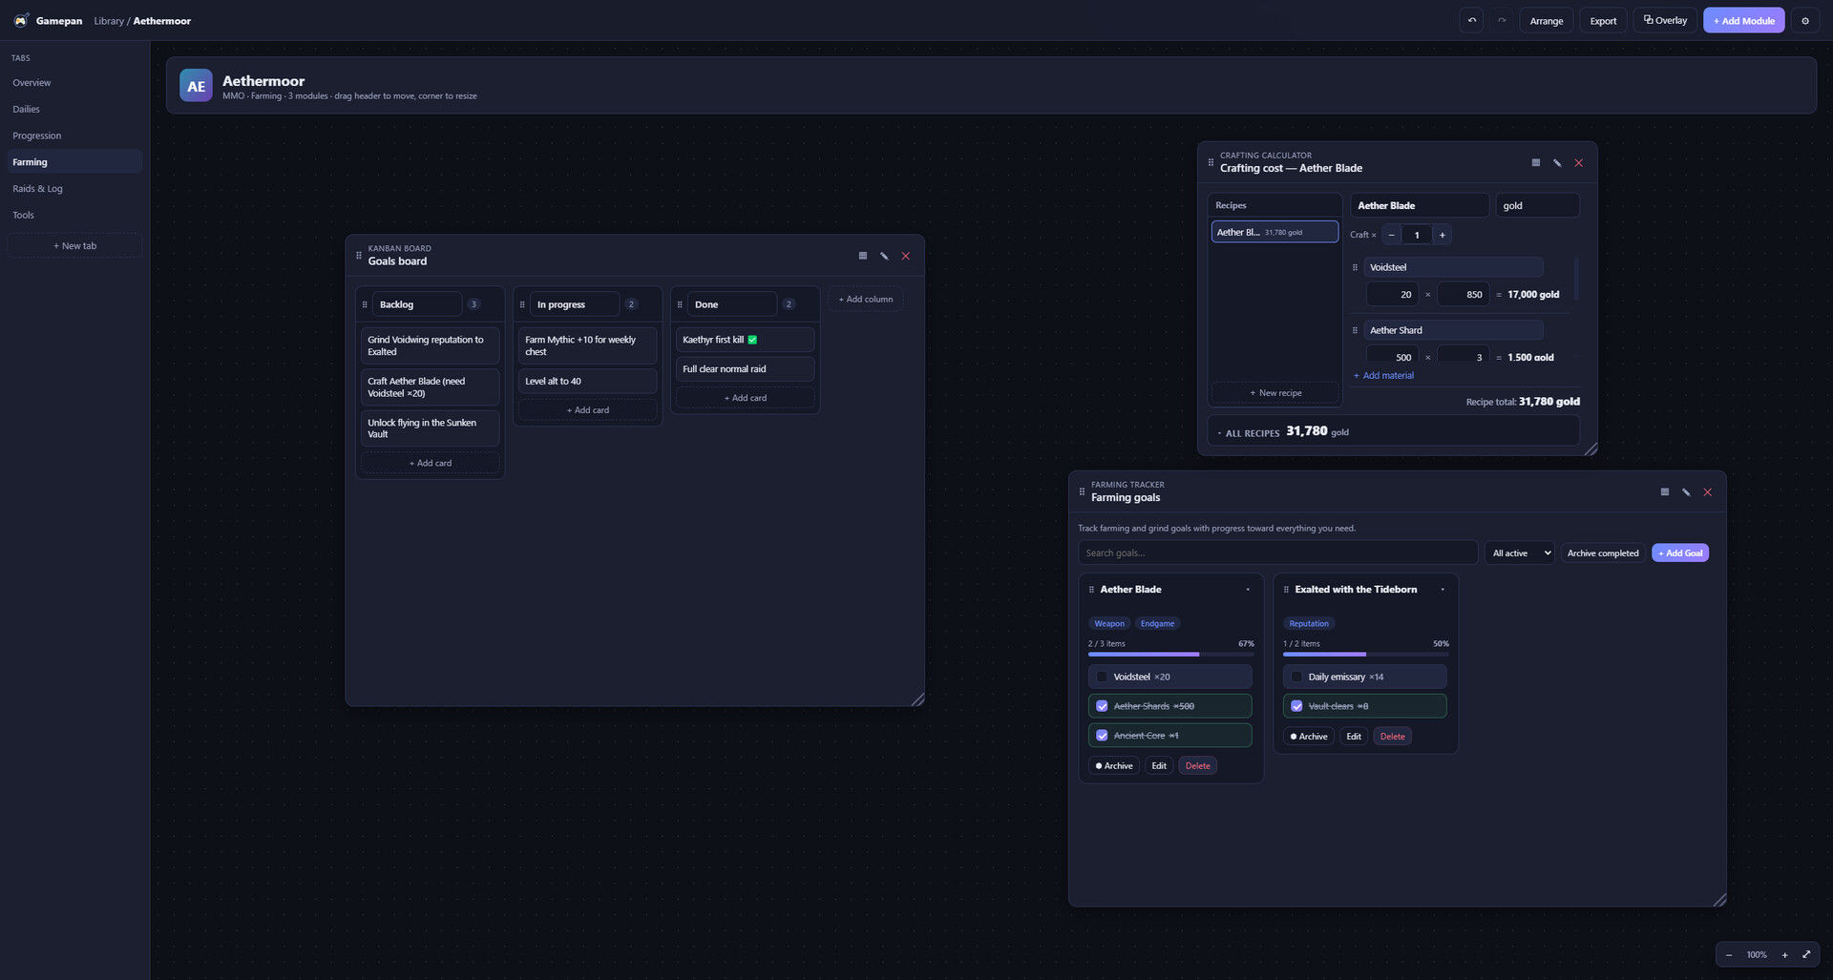The width and height of the screenshot is (1833, 980).
Task: Click the Add Module button
Action: pos(1743,20)
